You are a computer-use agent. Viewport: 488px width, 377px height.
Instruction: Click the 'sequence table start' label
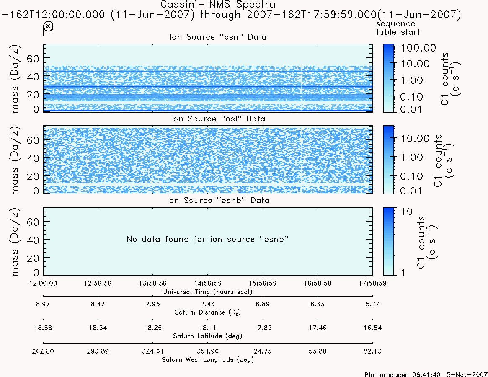(x=398, y=28)
